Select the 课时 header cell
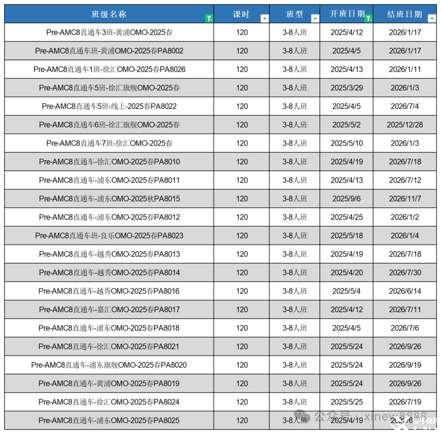Viewport: 441px width, 434px height. tap(241, 14)
